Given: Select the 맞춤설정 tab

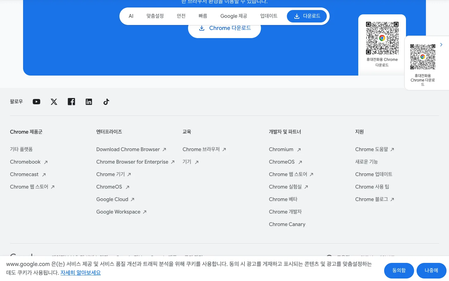Looking at the screenshot, I should (155, 16).
